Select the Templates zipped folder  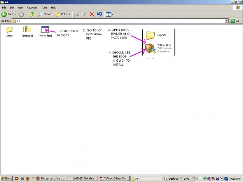pos(27,32)
